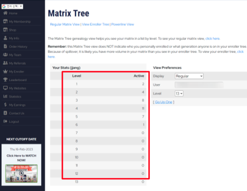Click Active value 8 for level 3

pyautogui.click(x=143, y=100)
